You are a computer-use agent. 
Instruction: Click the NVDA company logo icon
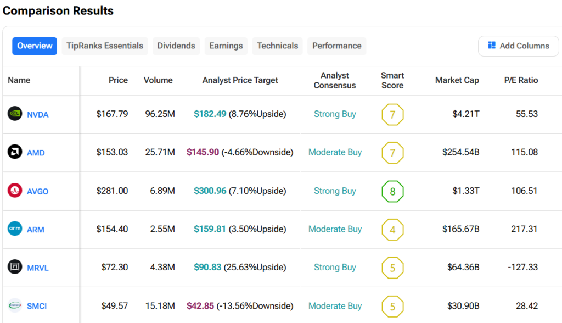15,114
